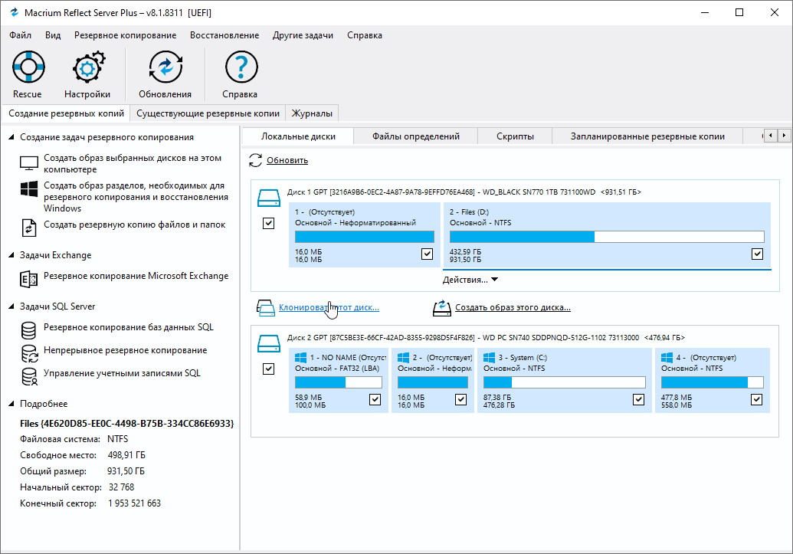Open the Восстановление menu
Screen dimensions: 793x554
(x=224, y=35)
